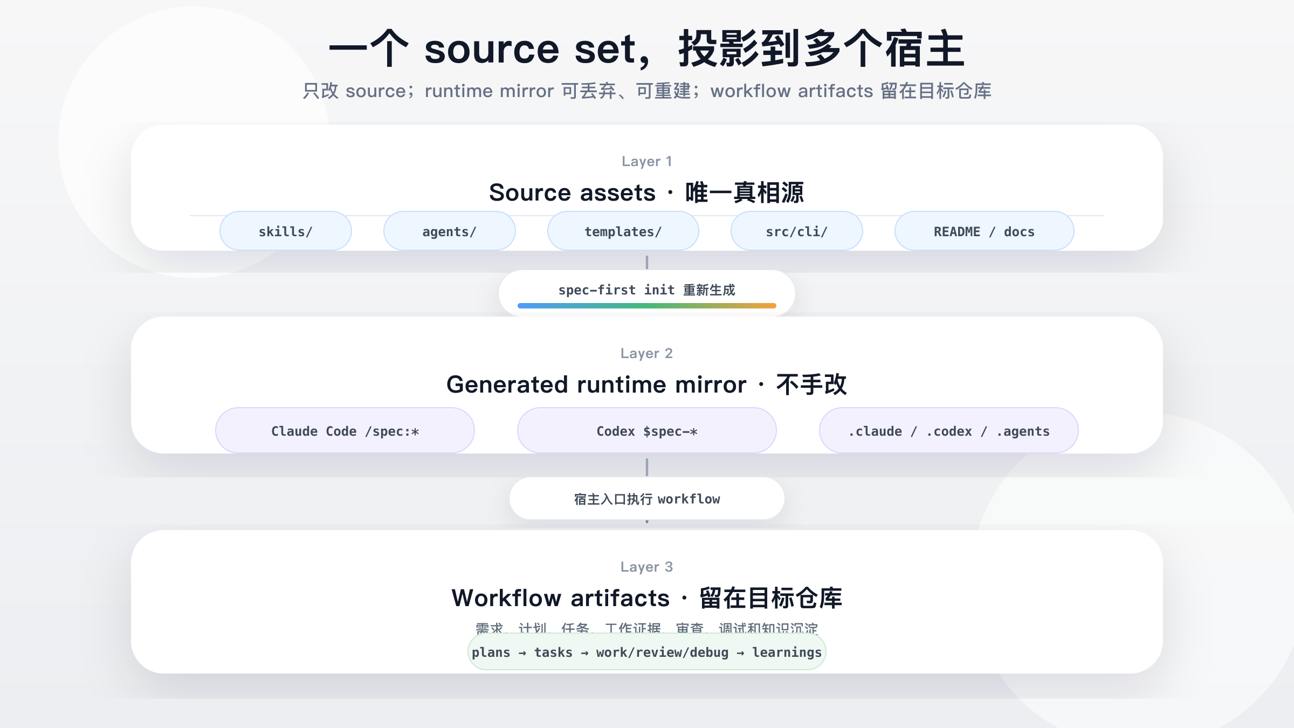The width and height of the screenshot is (1294, 728).
Task: Click the Generated runtime mirror · 不手改 heading
Action: [x=647, y=384]
